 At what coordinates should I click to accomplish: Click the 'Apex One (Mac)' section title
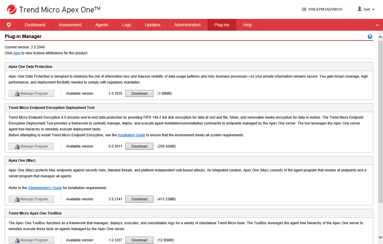(22, 161)
